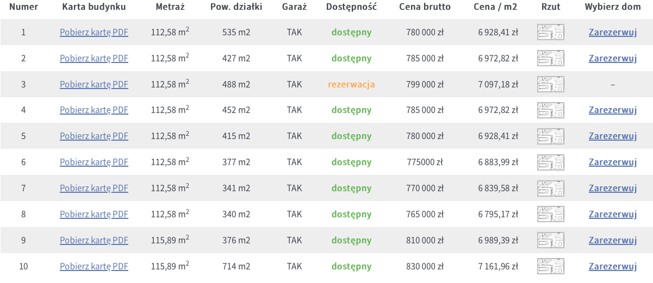The height and width of the screenshot is (283, 653).
Task: Open floor plan thumbnail in row 10
Action: pos(550,266)
